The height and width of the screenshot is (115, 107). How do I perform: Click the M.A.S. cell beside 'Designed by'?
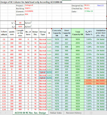tap(87, 5)
